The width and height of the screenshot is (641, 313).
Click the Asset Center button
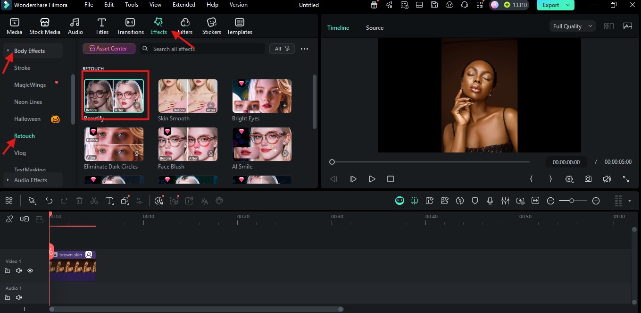pyautogui.click(x=109, y=49)
